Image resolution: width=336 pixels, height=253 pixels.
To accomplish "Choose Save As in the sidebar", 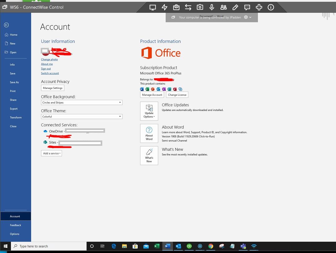I will pos(14,82).
